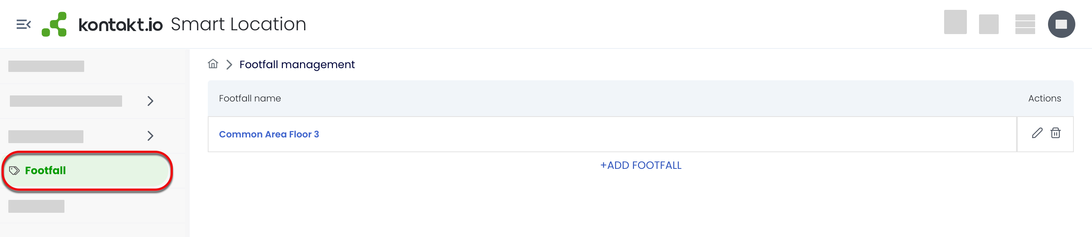Image resolution: width=1092 pixels, height=237 pixels.
Task: Click the largest gray square in the header
Action: pos(955,22)
